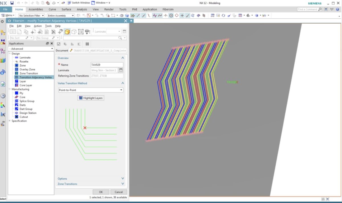Click the Highlight Layers button
The image size is (342, 203).
(x=91, y=98)
